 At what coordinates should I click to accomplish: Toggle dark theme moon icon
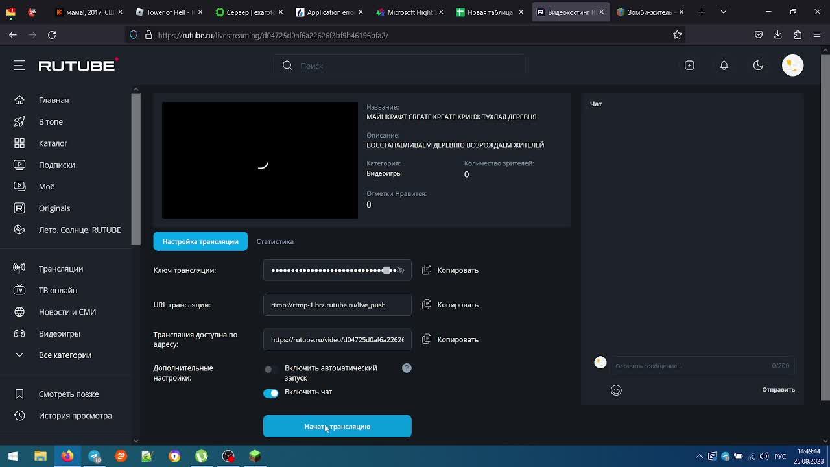tap(758, 66)
